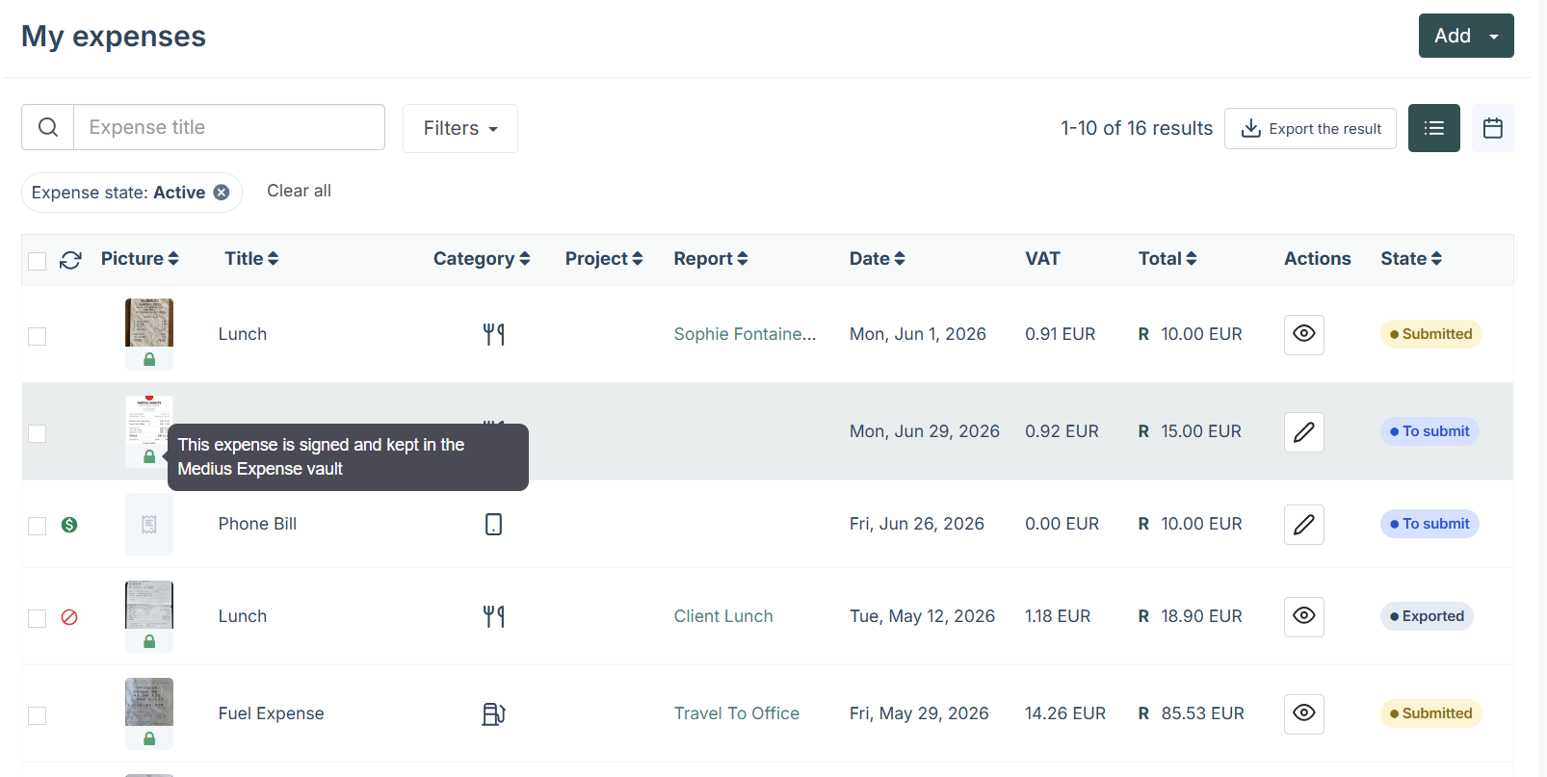Viewport: 1547px width, 777px height.
Task: Click the Submitted badge on Fuel Expense
Action: (x=1430, y=713)
